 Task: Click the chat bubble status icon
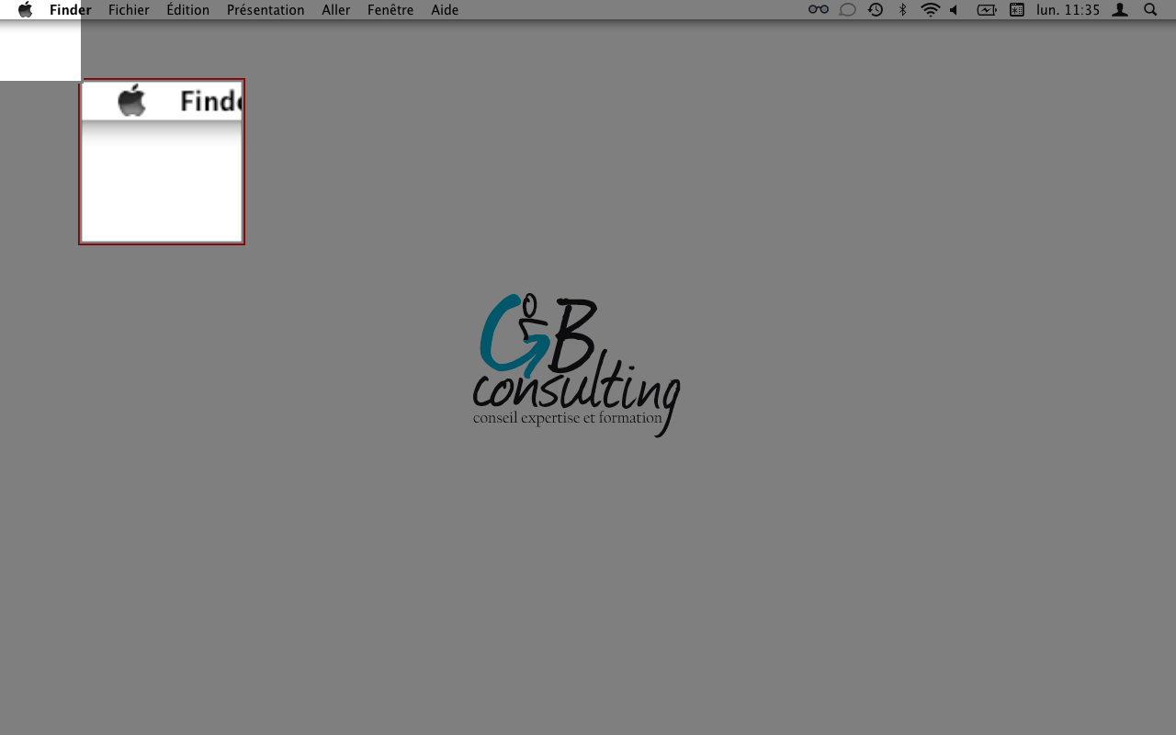[848, 10]
